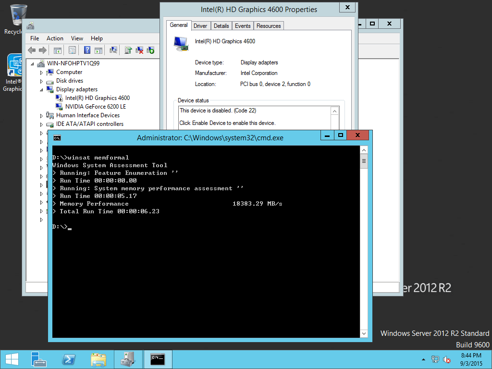
Task: Open the View menu in Device Manager
Action: pyautogui.click(x=77, y=38)
